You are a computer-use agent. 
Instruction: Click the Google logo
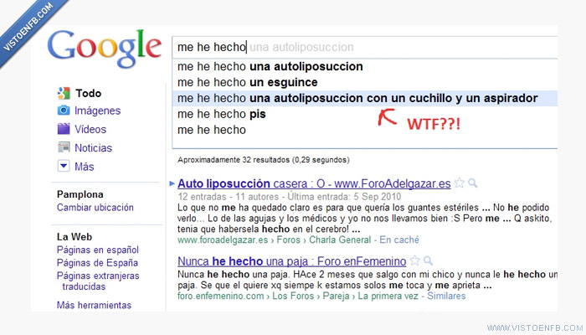pos(105,49)
